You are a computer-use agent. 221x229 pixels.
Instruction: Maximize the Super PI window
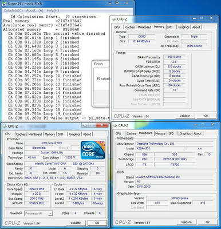pos(117,3)
